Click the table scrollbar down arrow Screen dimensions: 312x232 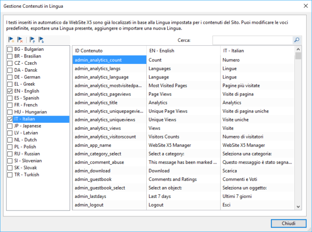(298, 207)
